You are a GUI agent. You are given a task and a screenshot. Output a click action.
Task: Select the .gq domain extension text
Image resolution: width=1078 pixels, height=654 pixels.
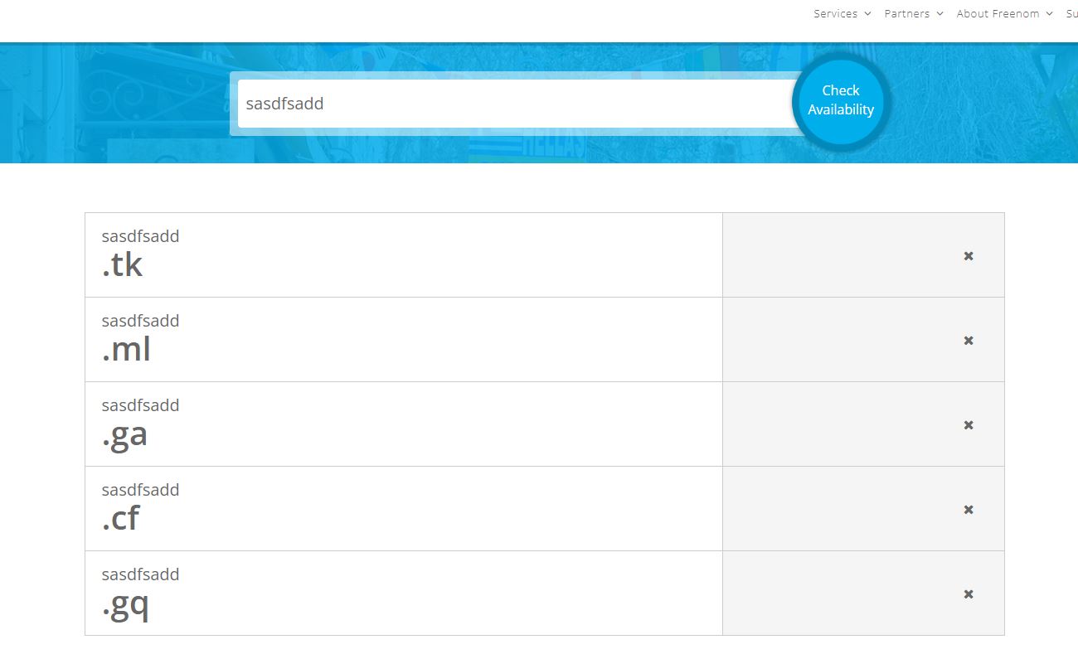pos(125,606)
